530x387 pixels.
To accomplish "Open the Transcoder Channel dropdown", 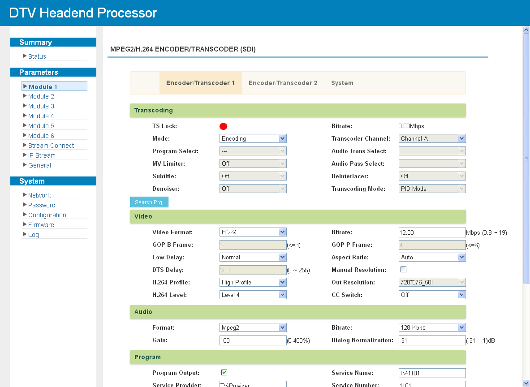I will [x=432, y=138].
